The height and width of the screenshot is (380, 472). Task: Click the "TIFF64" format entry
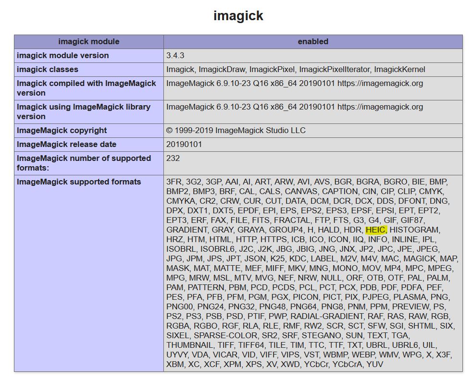251,345
